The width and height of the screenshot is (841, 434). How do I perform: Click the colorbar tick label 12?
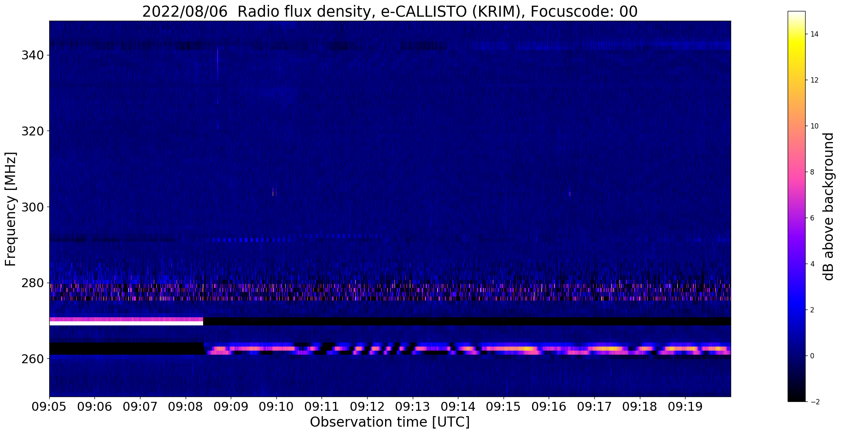pyautogui.click(x=815, y=80)
